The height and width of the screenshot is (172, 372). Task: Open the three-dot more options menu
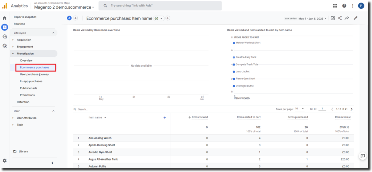353,6
